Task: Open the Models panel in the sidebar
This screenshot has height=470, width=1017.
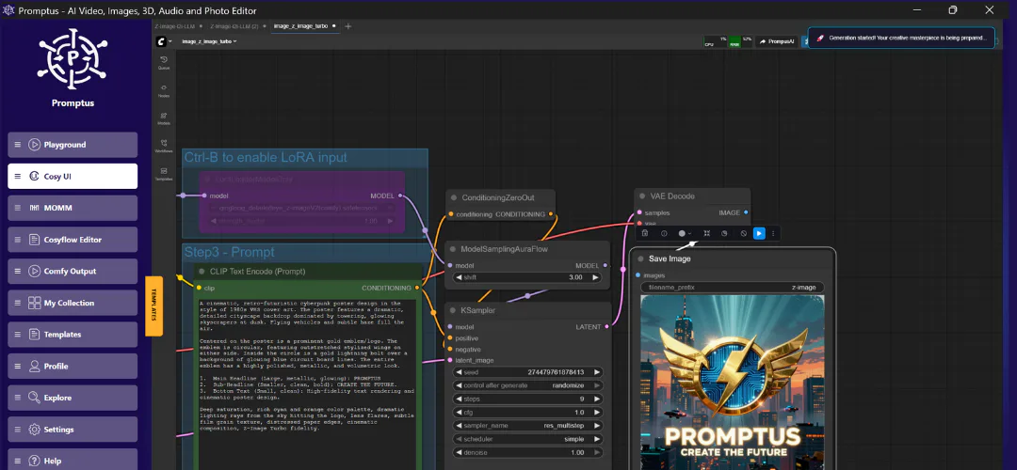Action: [x=164, y=118]
